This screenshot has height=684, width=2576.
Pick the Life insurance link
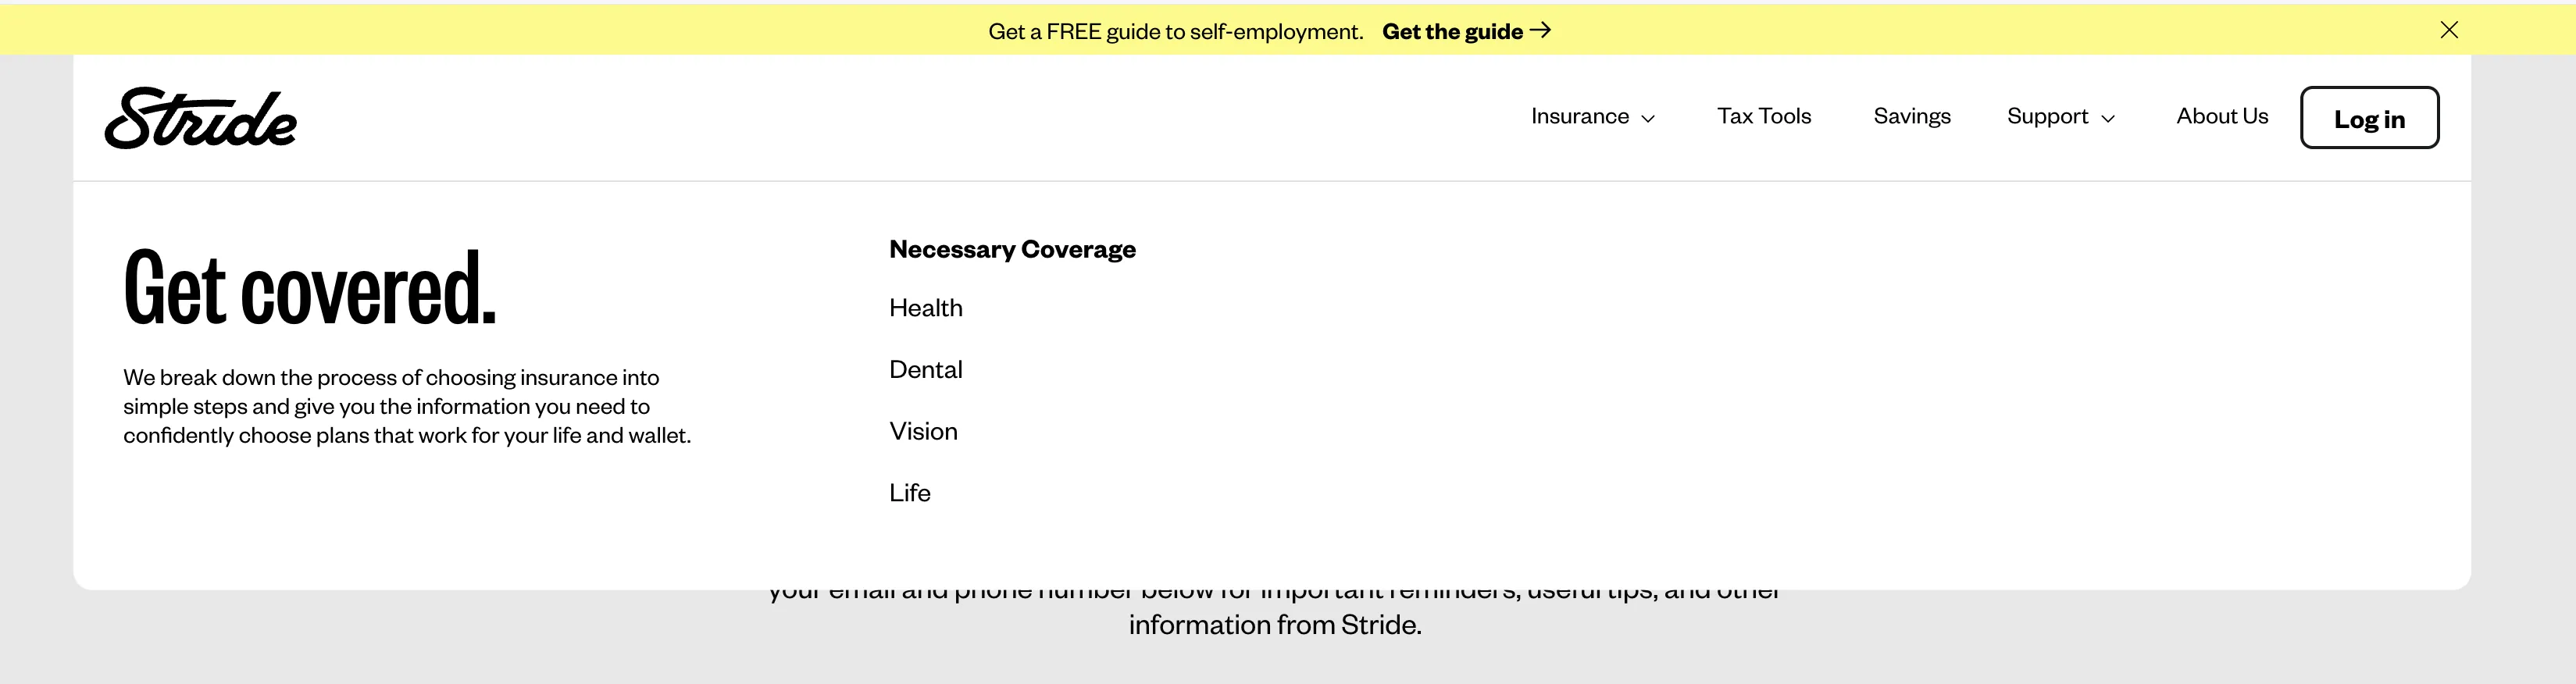pyautogui.click(x=909, y=493)
